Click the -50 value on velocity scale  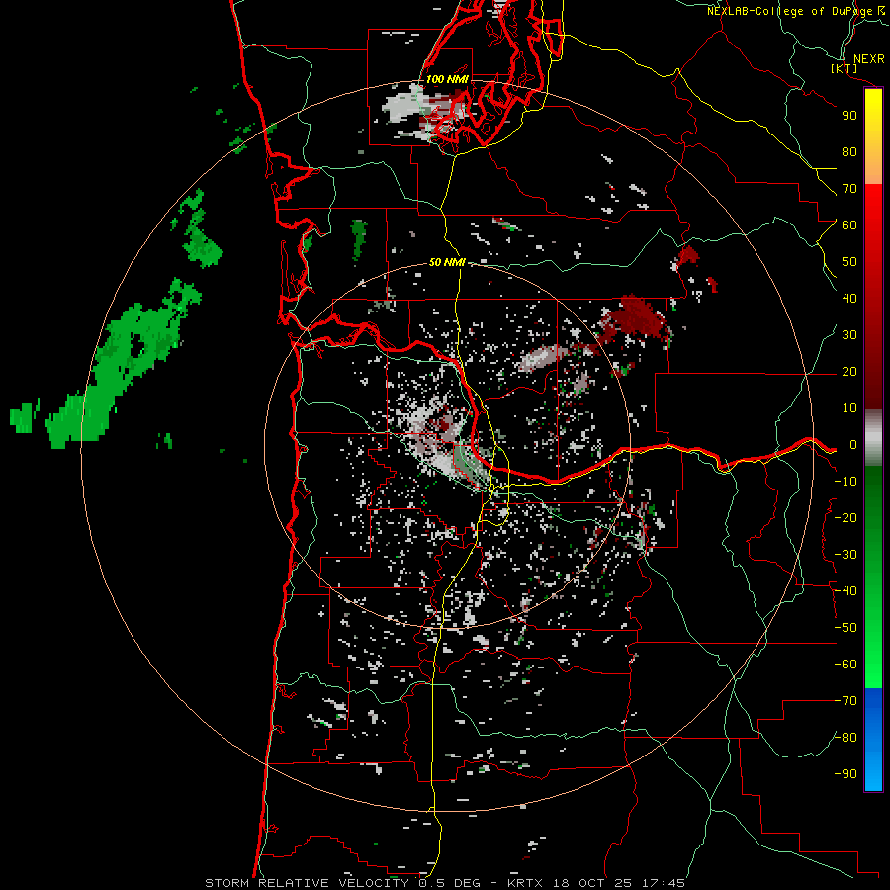(x=845, y=628)
